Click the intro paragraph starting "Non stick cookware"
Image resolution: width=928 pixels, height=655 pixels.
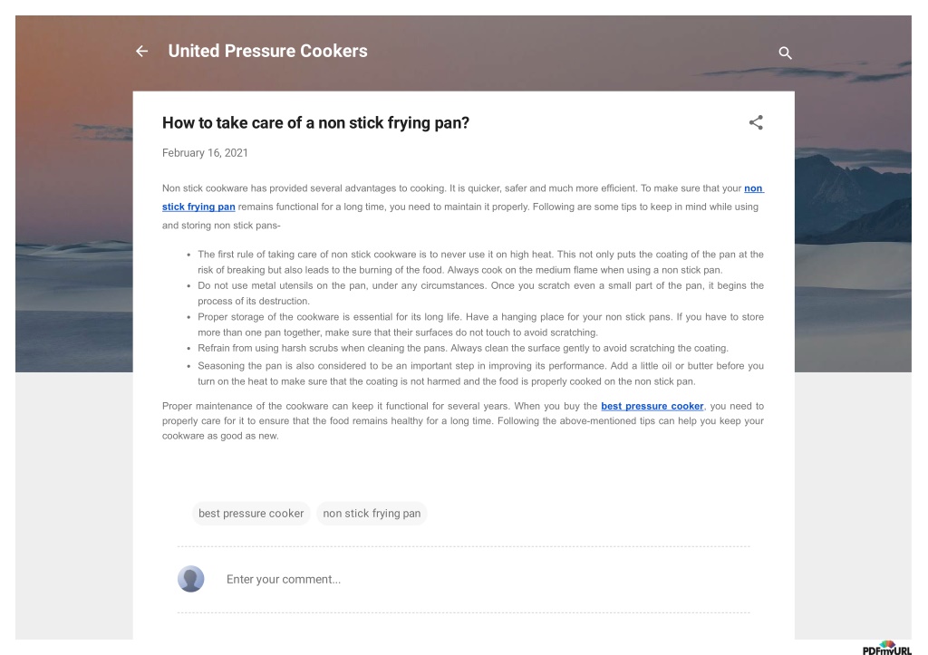pyautogui.click(x=463, y=207)
